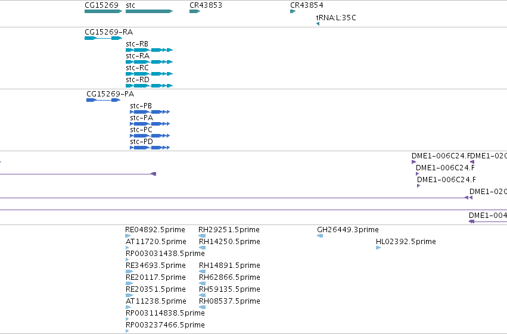Select transcript stc-RA

[x=150, y=62]
